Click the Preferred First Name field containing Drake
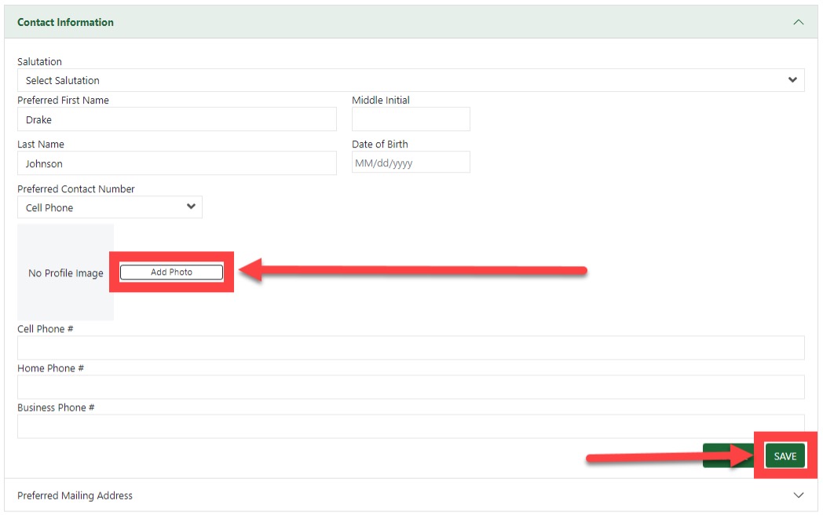The height and width of the screenshot is (519, 823). [x=177, y=119]
